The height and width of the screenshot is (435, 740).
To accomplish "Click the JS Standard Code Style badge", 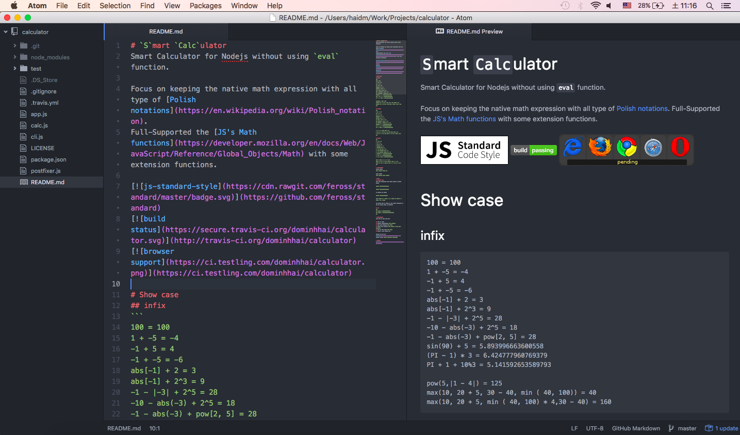I will pos(464,150).
